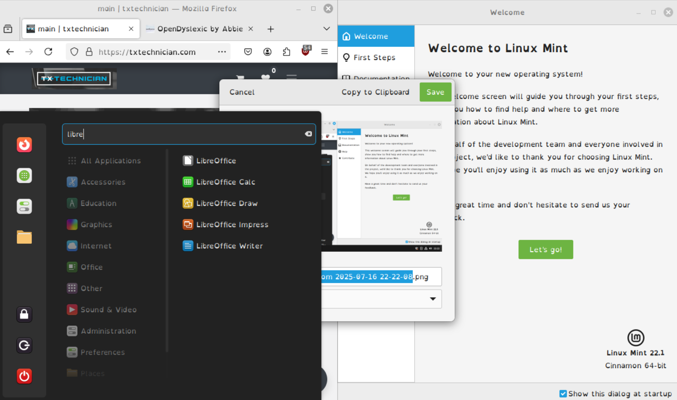Close the OpenDyslexic tab
The image size is (677, 400).
pyautogui.click(x=251, y=29)
